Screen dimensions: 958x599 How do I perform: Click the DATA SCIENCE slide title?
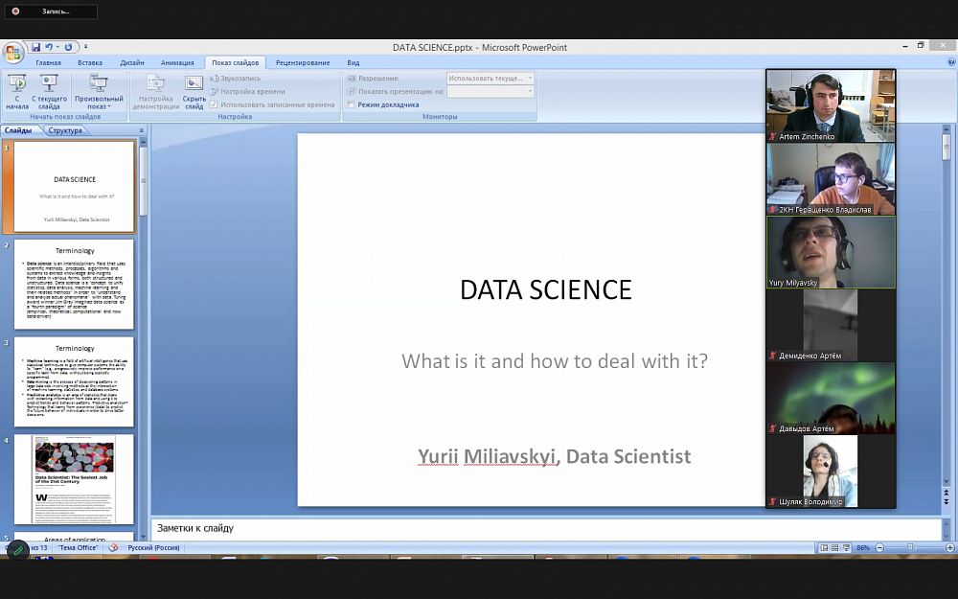546,289
